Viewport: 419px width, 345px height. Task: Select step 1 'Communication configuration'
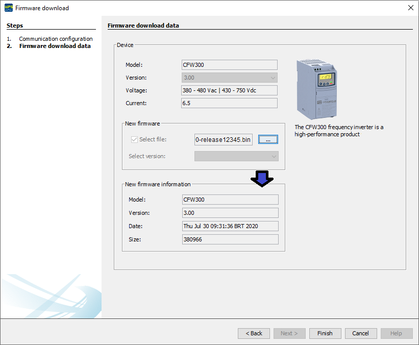pos(56,38)
